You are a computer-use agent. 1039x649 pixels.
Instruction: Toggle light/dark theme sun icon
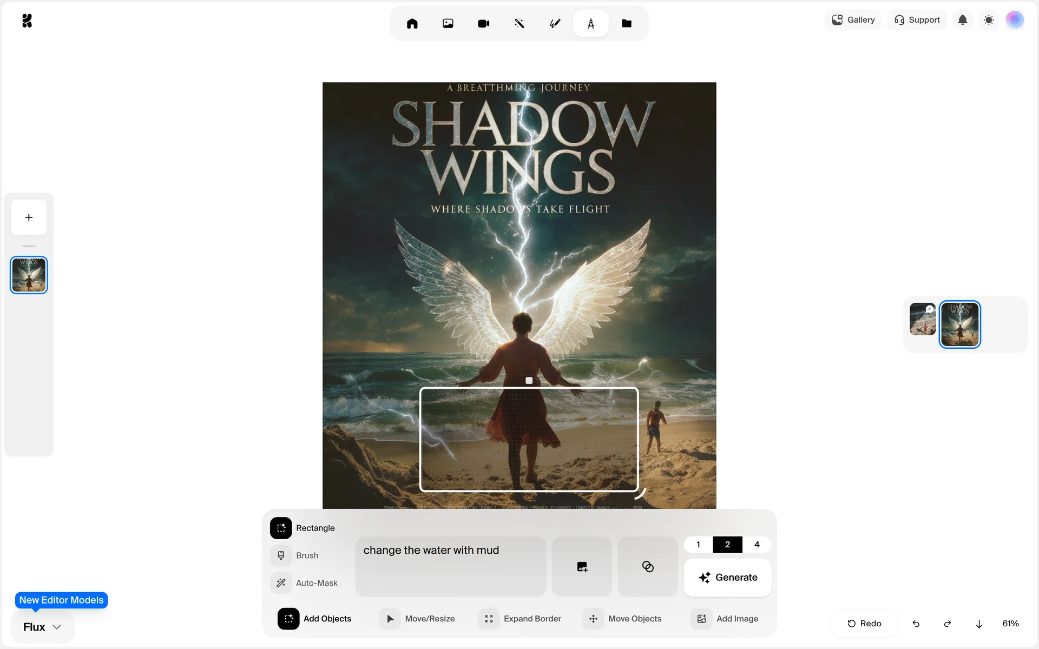coord(988,20)
